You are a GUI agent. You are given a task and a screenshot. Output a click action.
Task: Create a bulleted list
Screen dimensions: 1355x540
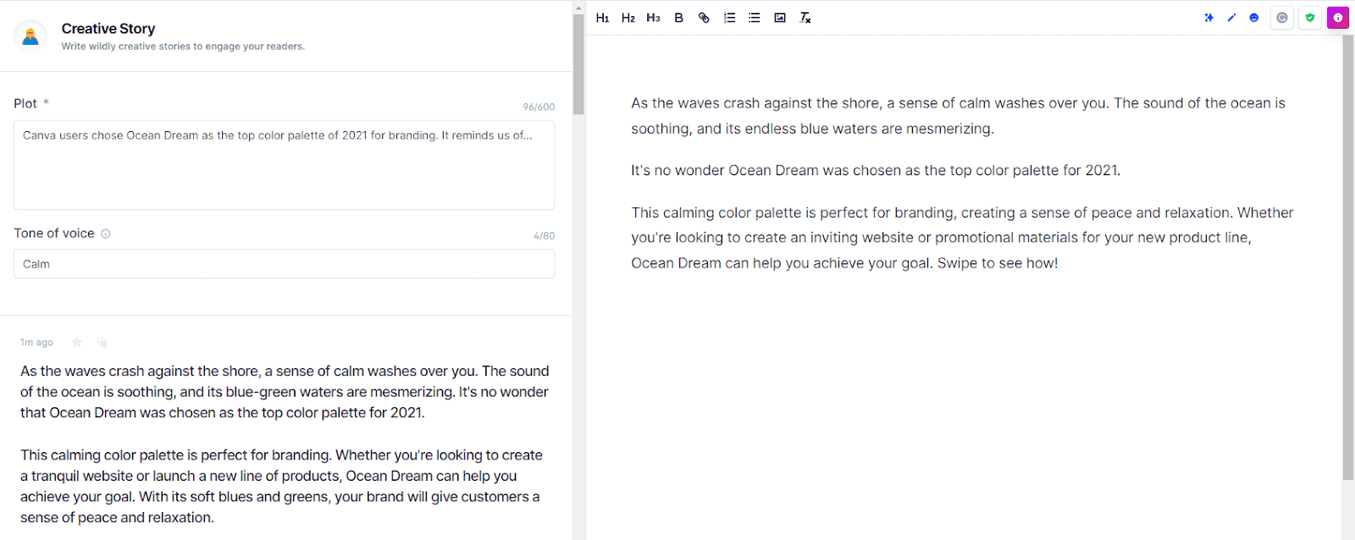click(x=755, y=18)
